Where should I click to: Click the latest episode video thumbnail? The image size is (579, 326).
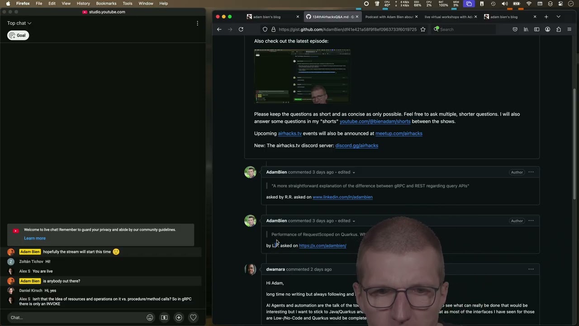point(303,77)
